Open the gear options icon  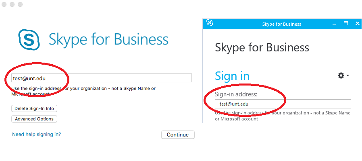tap(341, 75)
